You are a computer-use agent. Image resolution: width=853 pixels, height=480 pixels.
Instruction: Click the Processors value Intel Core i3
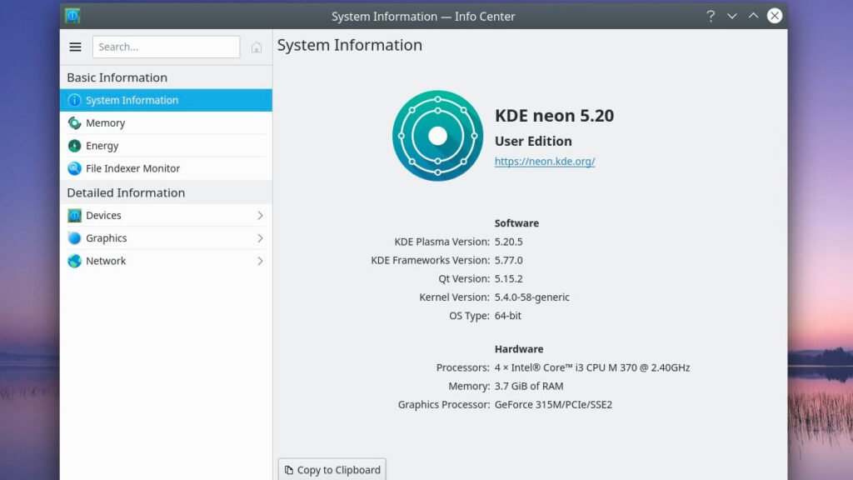pyautogui.click(x=592, y=367)
